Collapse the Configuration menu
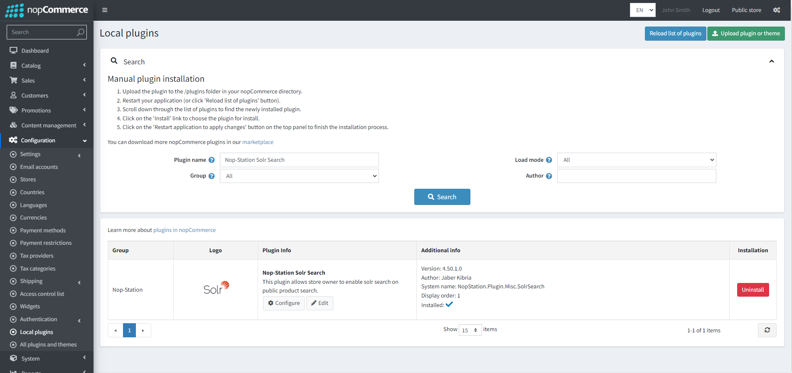This screenshot has width=792, height=373. click(85, 141)
